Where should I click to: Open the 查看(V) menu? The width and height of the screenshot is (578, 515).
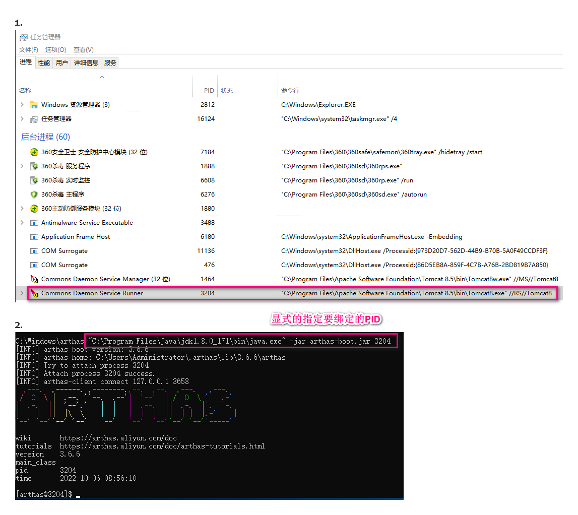[x=84, y=50]
